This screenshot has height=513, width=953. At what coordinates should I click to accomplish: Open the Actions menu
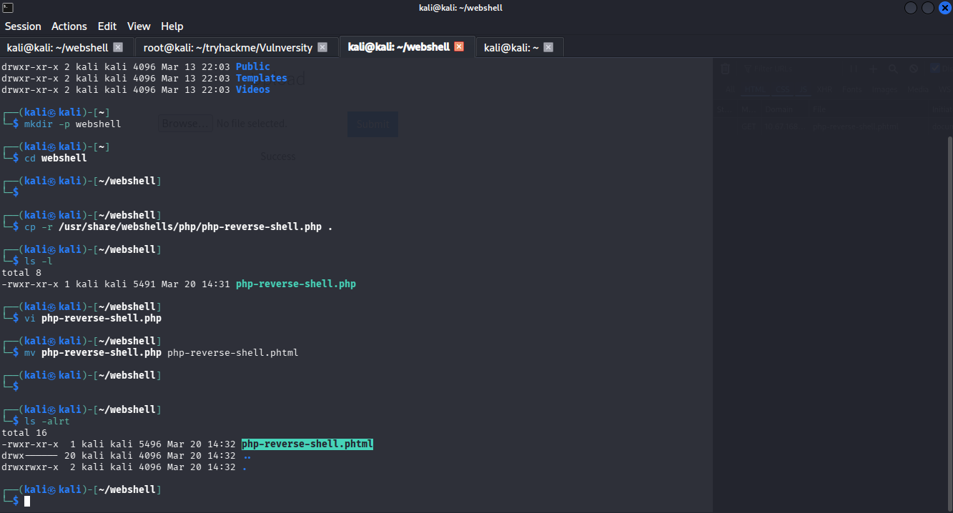[x=69, y=26]
